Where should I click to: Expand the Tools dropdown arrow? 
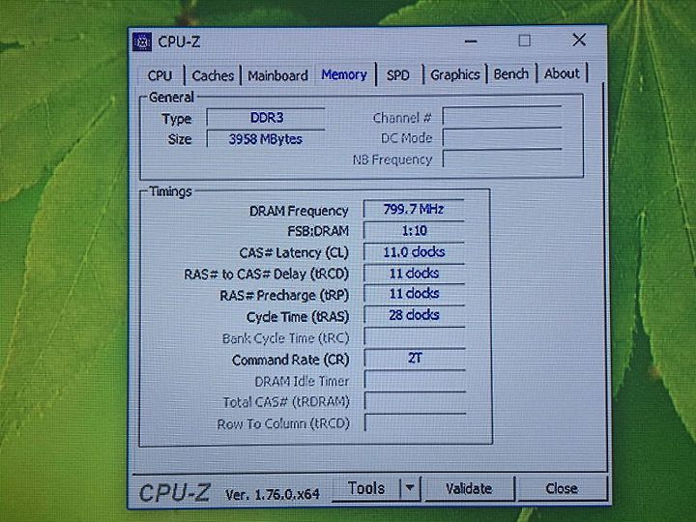[410, 488]
